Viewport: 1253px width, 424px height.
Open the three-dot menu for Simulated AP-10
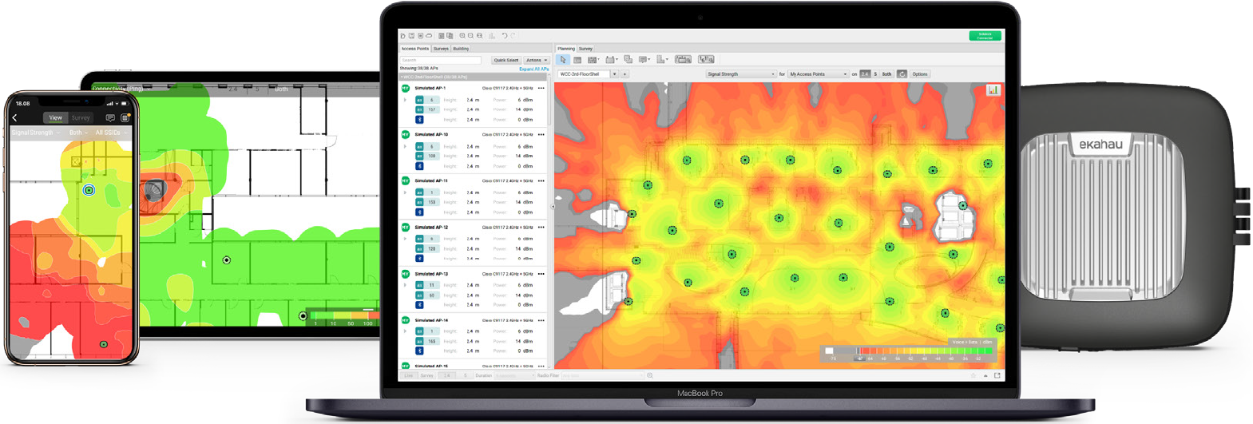541,135
